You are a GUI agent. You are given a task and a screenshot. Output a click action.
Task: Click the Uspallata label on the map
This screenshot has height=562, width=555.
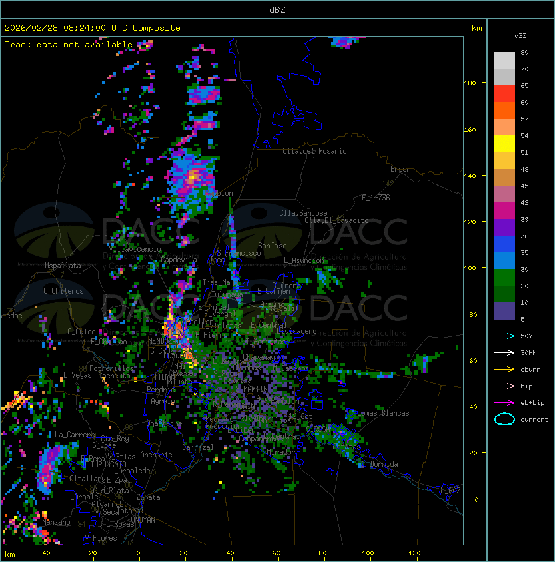pos(63,266)
